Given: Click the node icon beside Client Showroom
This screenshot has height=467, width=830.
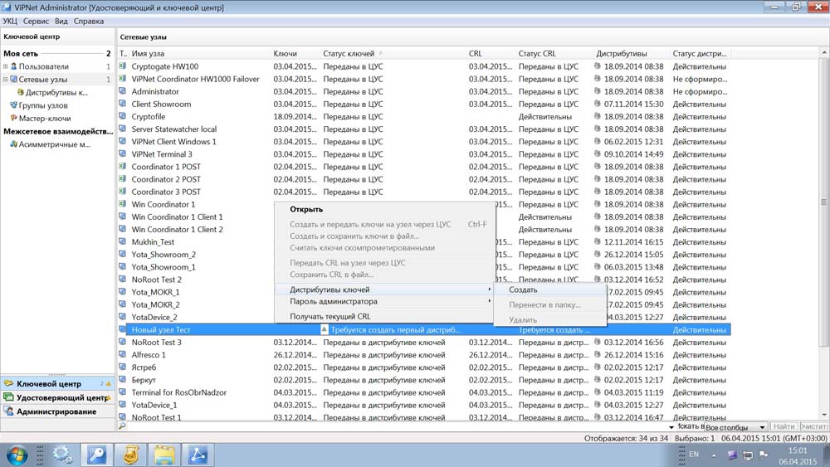Looking at the screenshot, I should tap(122, 104).
